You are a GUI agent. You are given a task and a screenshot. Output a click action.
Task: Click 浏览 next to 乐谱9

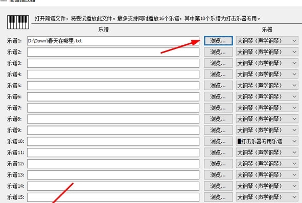[218, 130]
